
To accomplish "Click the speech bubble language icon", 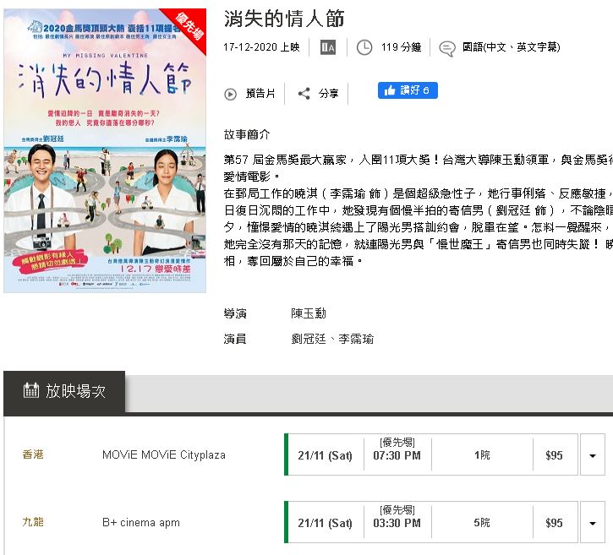I will tap(446, 48).
